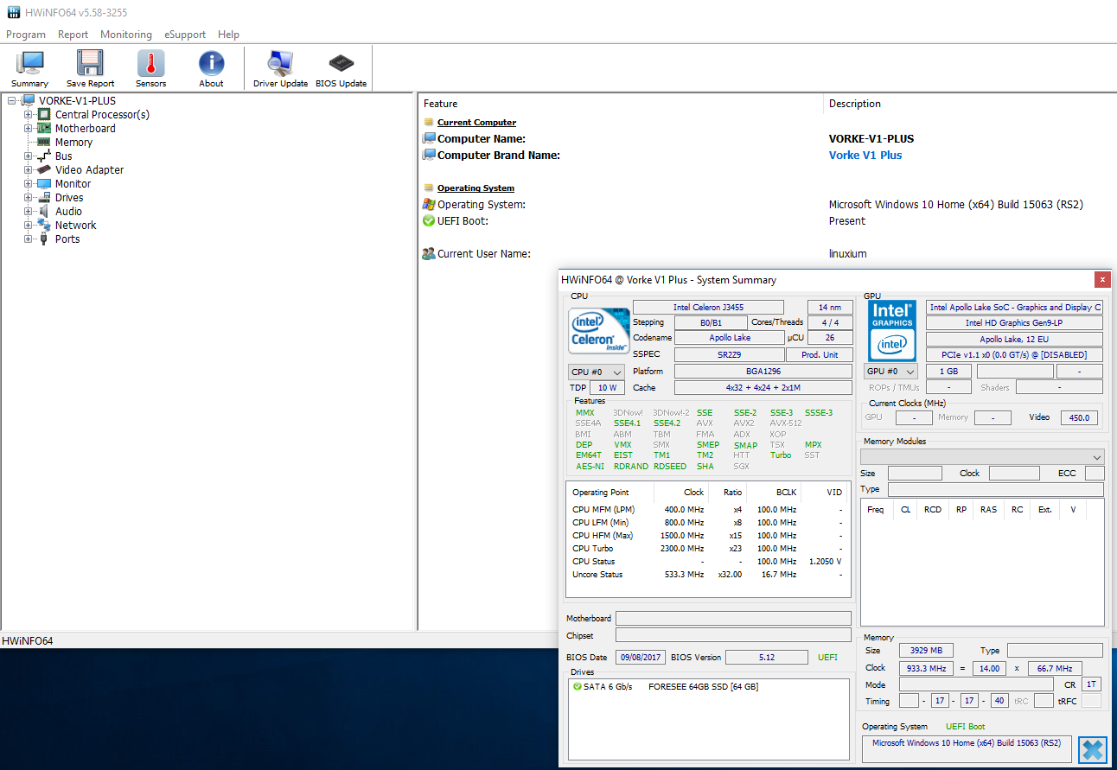Click the Computer Name row
This screenshot has width=1117, height=770.
coord(767,138)
